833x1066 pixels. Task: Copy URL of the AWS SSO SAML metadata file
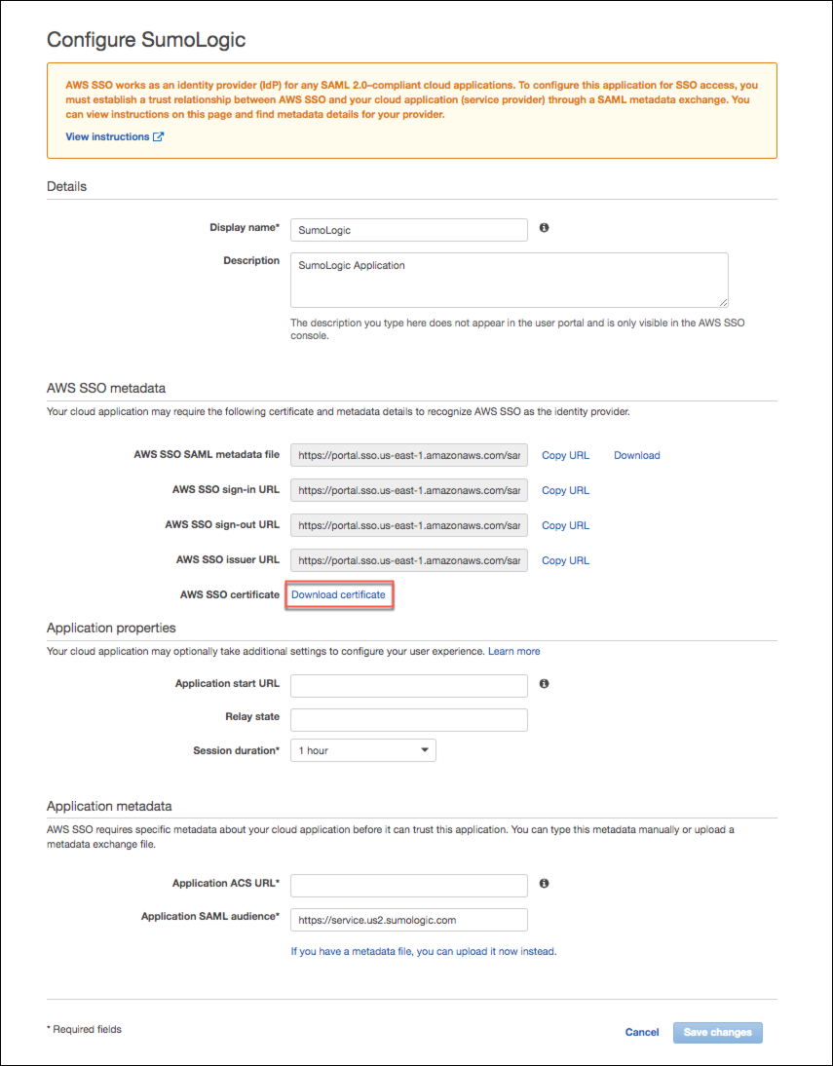pos(565,455)
